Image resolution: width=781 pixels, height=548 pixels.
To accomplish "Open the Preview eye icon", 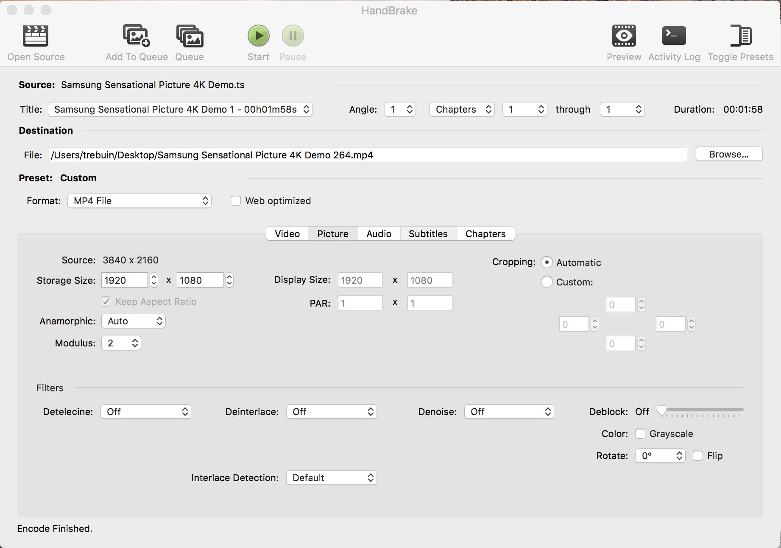I will 624,36.
